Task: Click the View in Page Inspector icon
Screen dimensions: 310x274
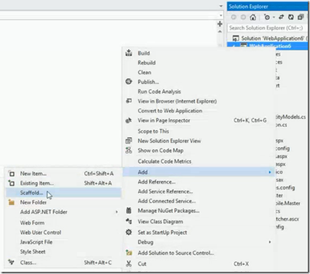Action: tap(128, 120)
